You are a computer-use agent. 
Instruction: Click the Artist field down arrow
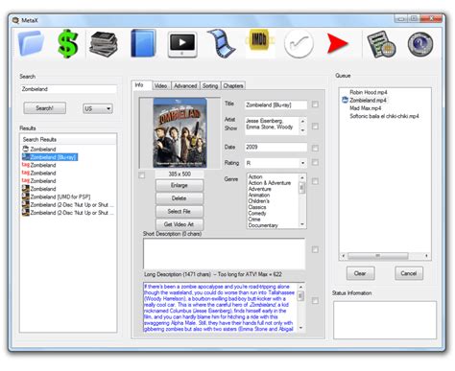click(302, 130)
